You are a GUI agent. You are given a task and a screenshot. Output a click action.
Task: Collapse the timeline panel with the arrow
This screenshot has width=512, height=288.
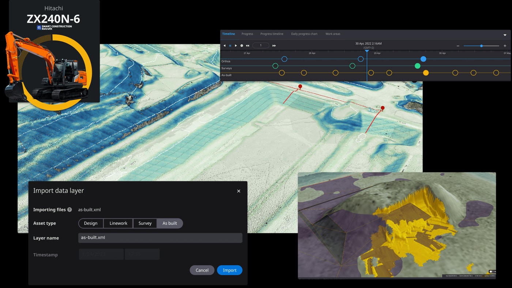click(505, 35)
